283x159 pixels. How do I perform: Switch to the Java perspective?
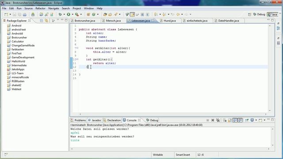(272, 15)
